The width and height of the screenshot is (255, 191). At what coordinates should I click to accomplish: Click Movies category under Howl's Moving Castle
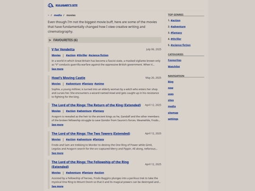[x=56, y=83]
